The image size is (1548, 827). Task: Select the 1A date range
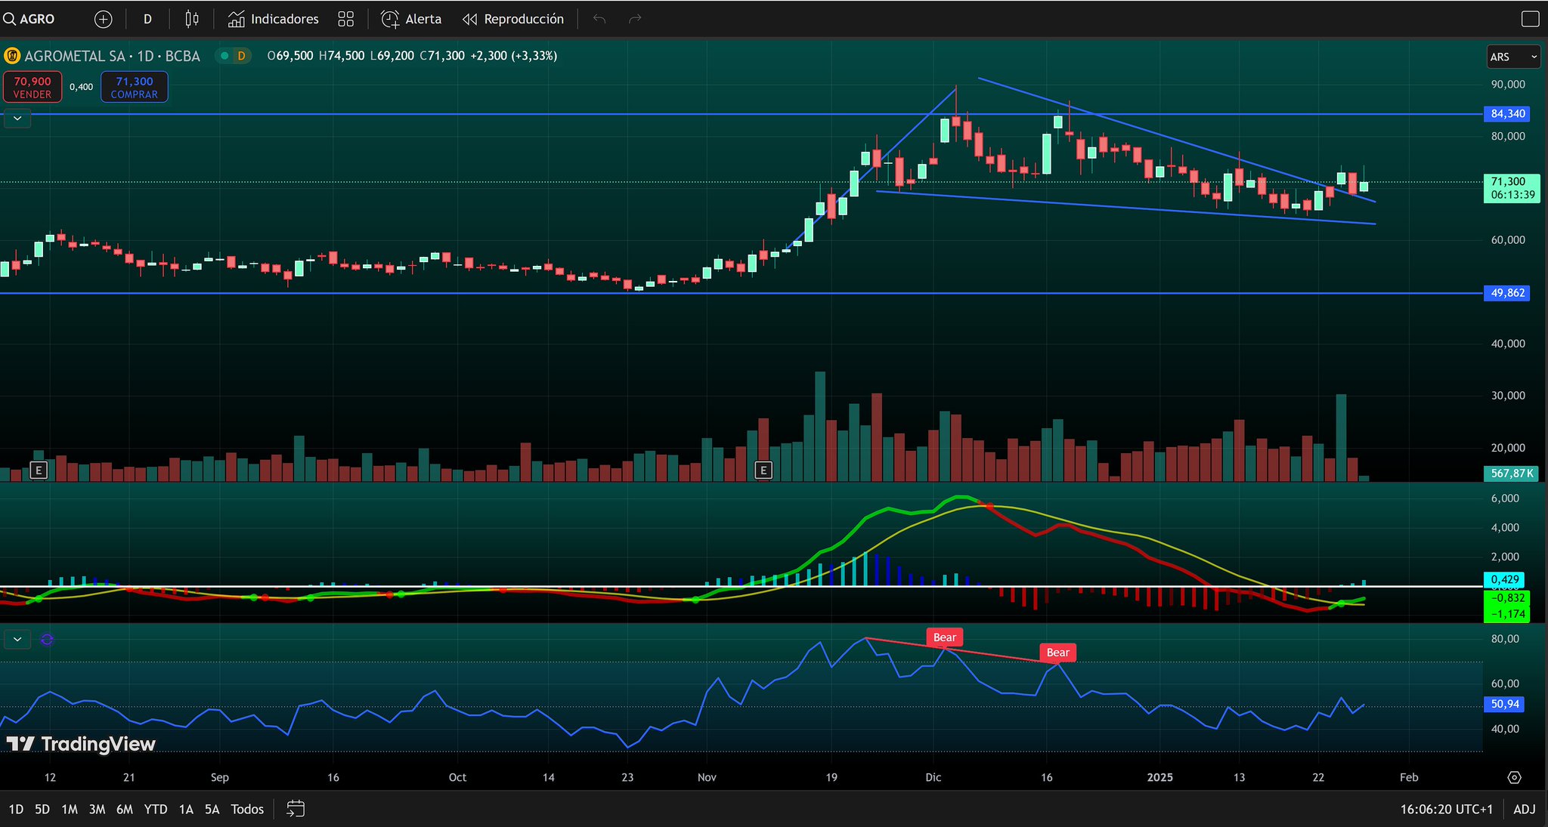pos(186,810)
